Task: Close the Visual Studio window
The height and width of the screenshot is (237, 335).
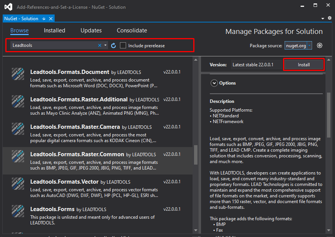Action: point(328,5)
